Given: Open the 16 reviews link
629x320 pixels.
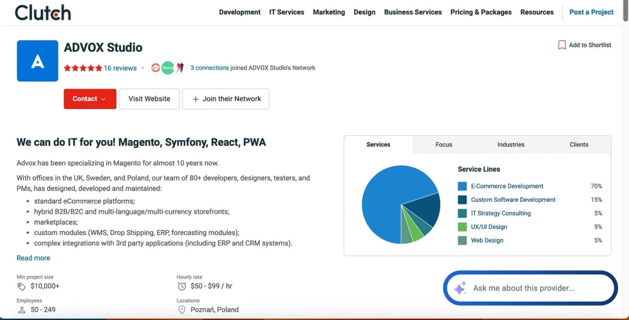Looking at the screenshot, I should click(x=120, y=68).
